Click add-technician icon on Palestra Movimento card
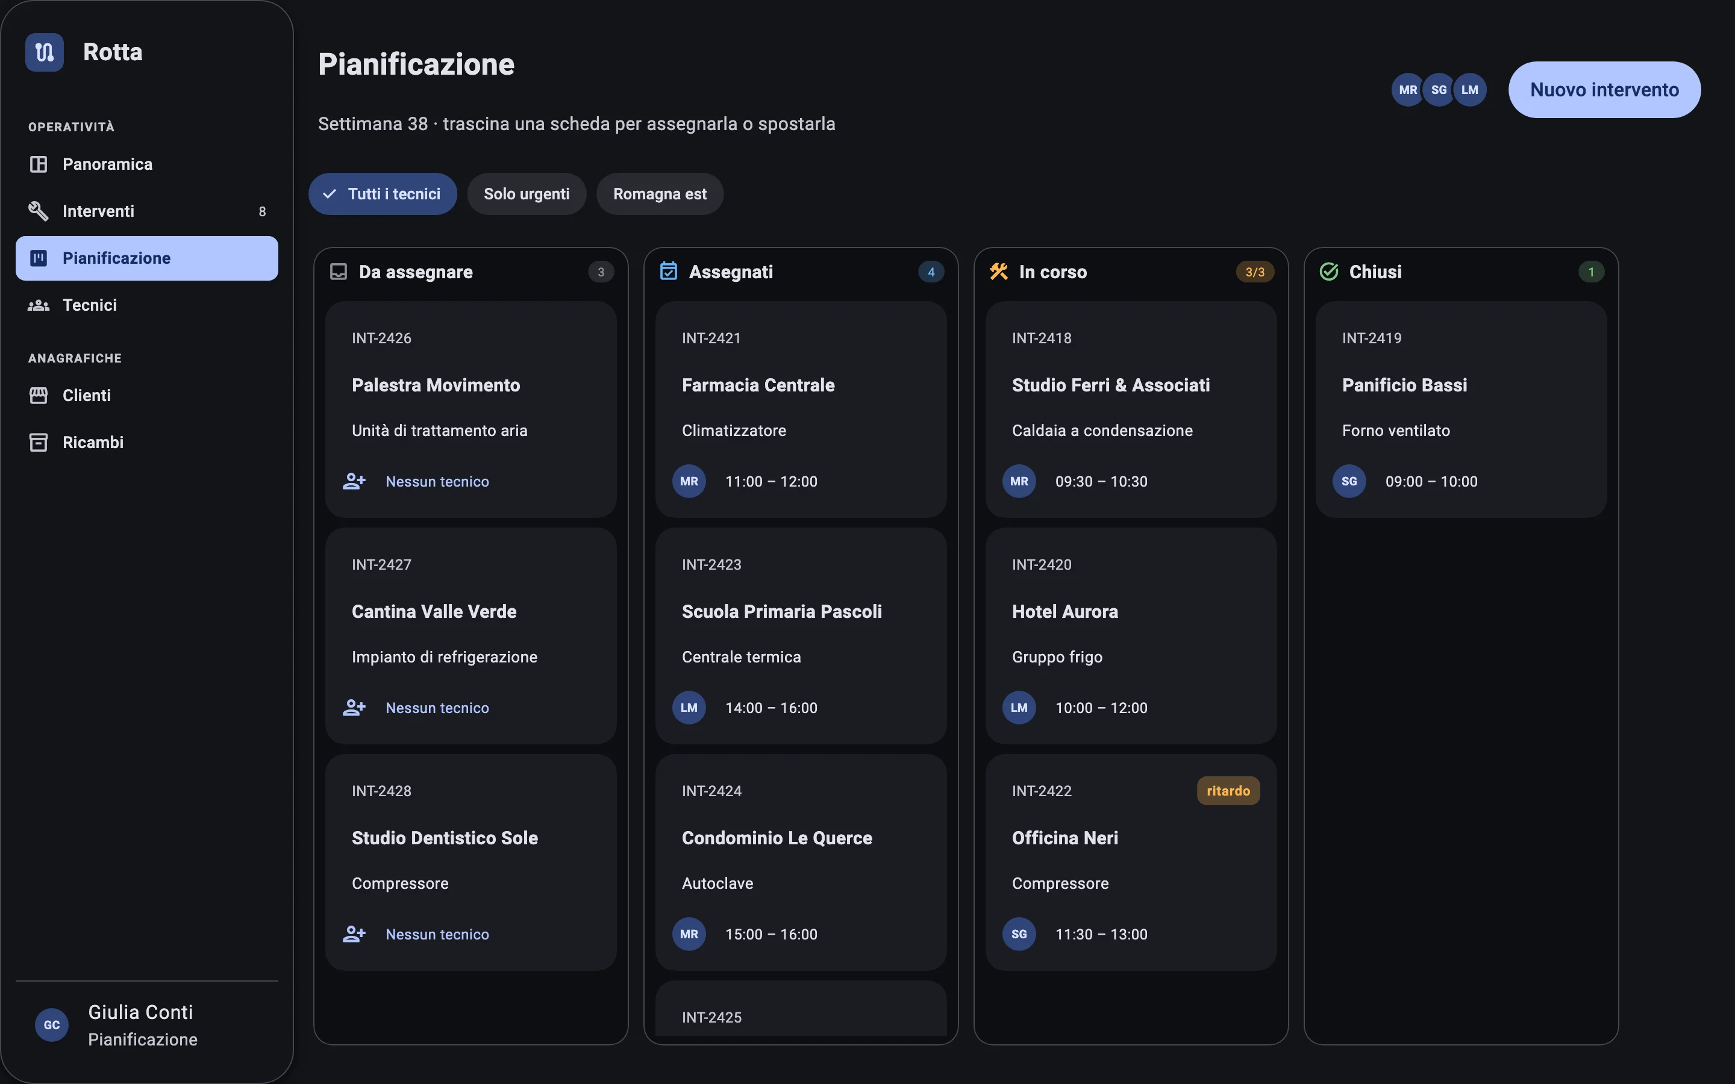The width and height of the screenshot is (1735, 1084). pos(354,481)
